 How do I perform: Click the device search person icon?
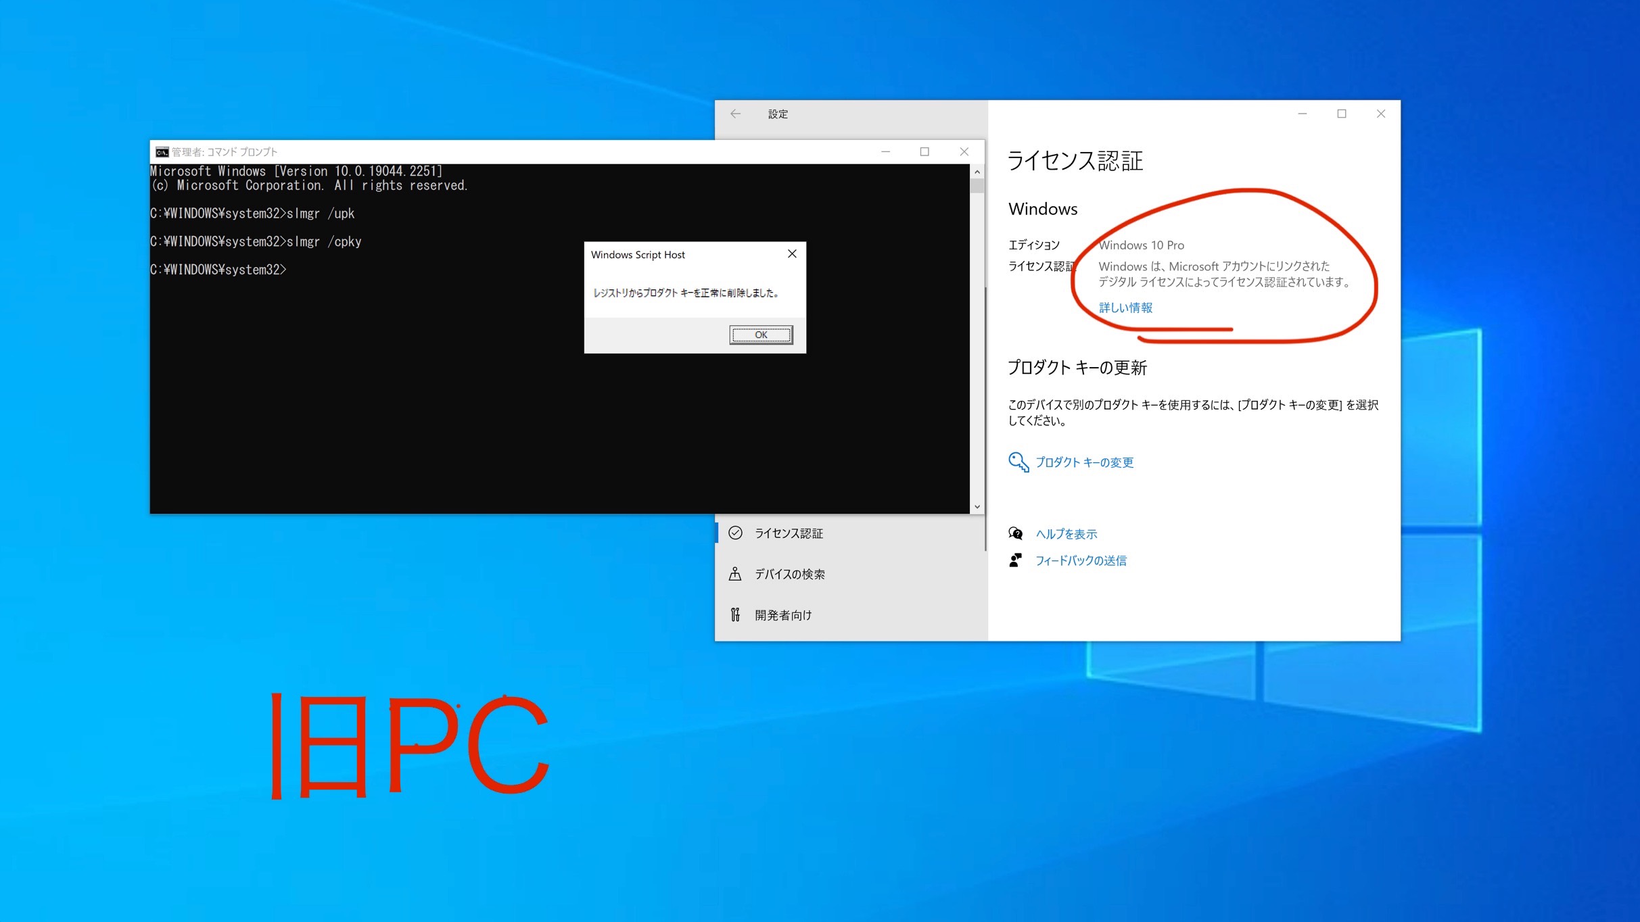point(735,574)
